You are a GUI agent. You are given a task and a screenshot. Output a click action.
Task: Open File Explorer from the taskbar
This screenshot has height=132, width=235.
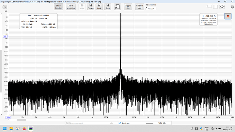click(11, 129)
